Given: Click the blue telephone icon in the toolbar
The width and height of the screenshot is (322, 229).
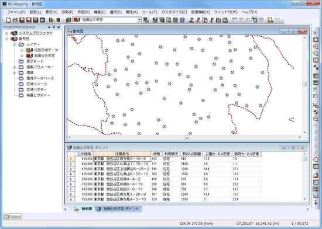Looking at the screenshot, I should tap(182, 20).
